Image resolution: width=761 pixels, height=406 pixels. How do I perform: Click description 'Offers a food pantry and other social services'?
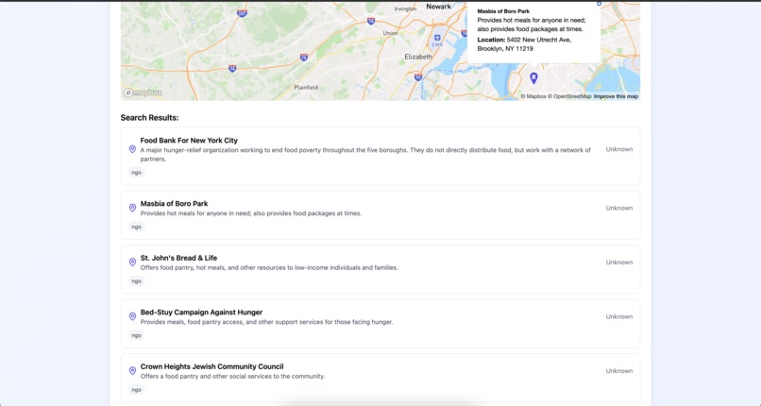click(232, 377)
